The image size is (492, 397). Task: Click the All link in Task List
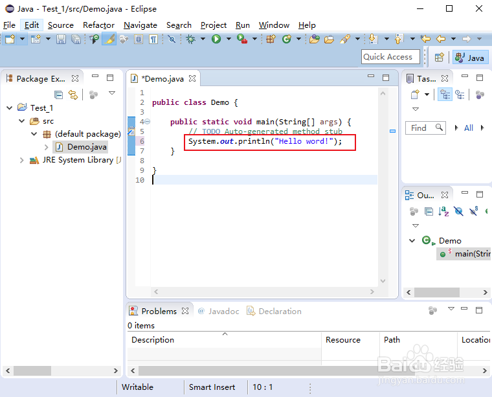point(469,128)
